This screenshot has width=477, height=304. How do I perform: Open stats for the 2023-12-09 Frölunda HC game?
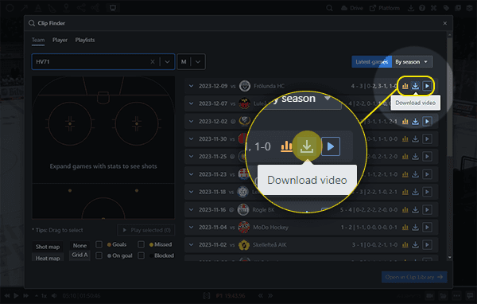(x=405, y=86)
